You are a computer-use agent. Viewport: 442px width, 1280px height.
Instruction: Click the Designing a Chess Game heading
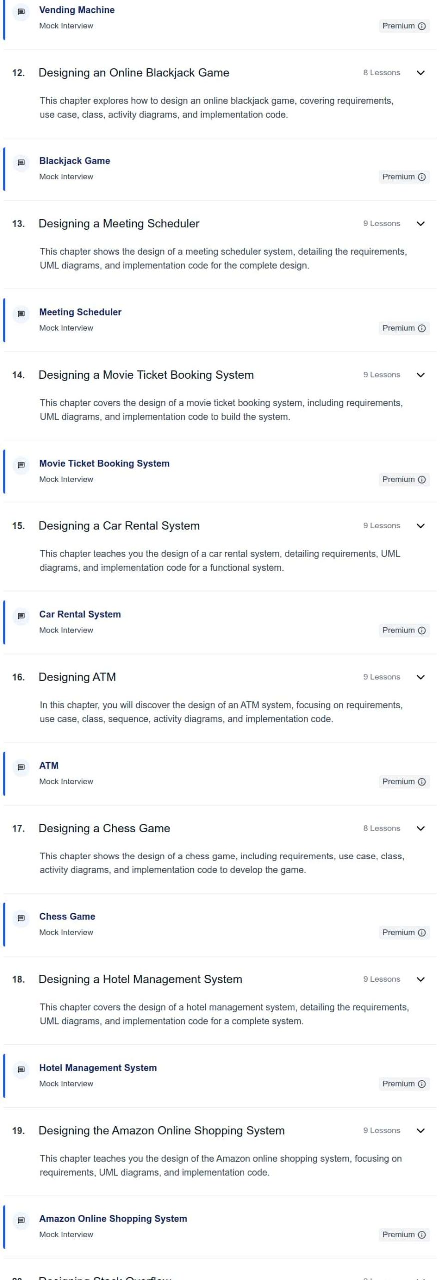tap(104, 828)
